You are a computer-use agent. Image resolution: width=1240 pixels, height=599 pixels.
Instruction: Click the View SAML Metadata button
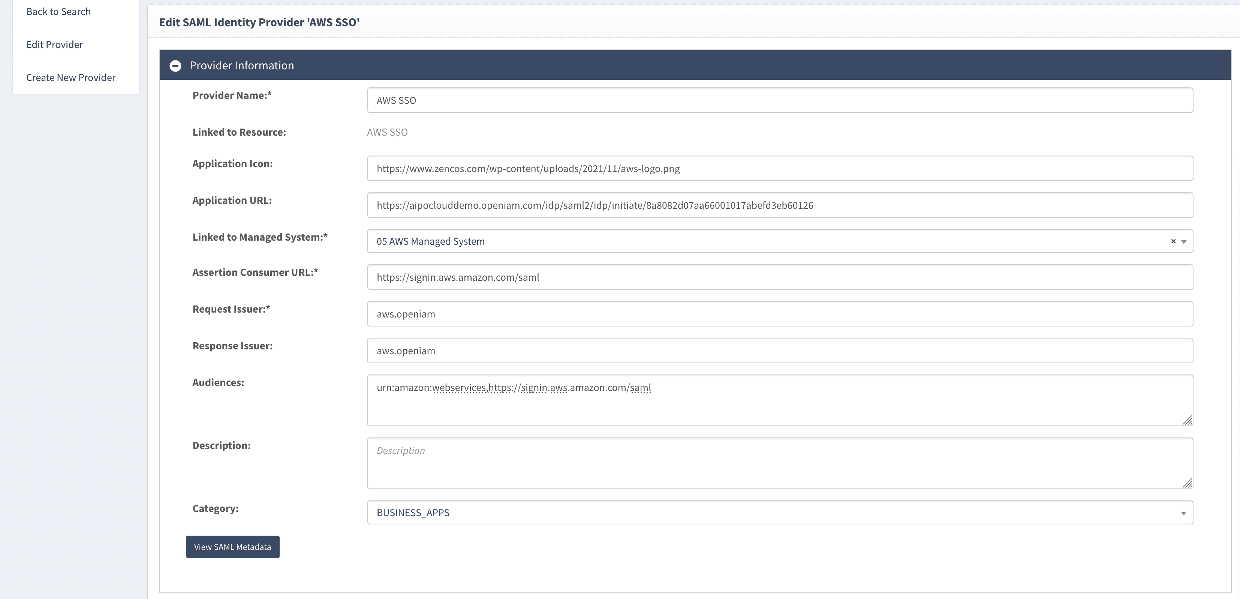click(232, 547)
